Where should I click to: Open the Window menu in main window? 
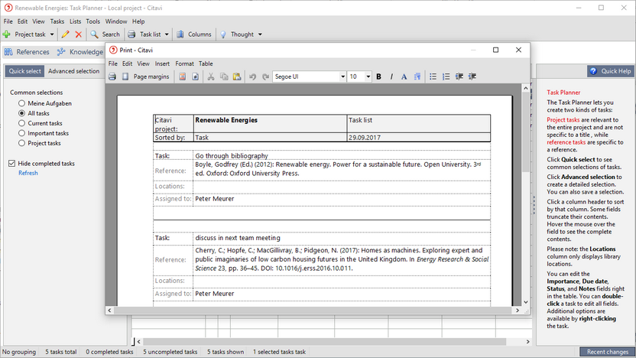116,21
